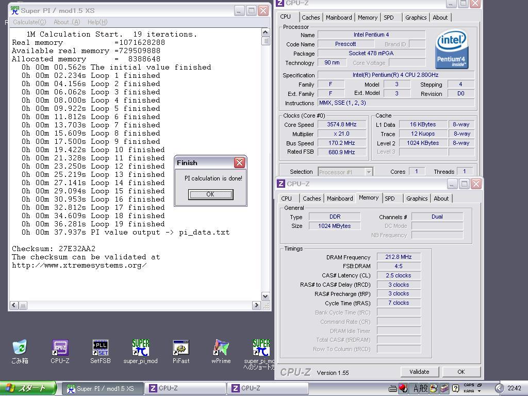Open the Memory tab in the upper CPU-Z window
528x396 pixels.
pyautogui.click(x=367, y=18)
